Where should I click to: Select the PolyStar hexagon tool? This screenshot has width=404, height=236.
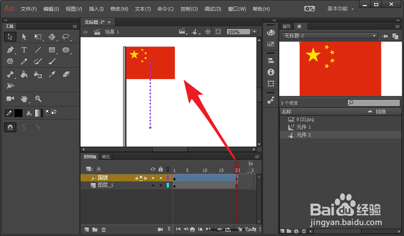[x=10, y=61]
